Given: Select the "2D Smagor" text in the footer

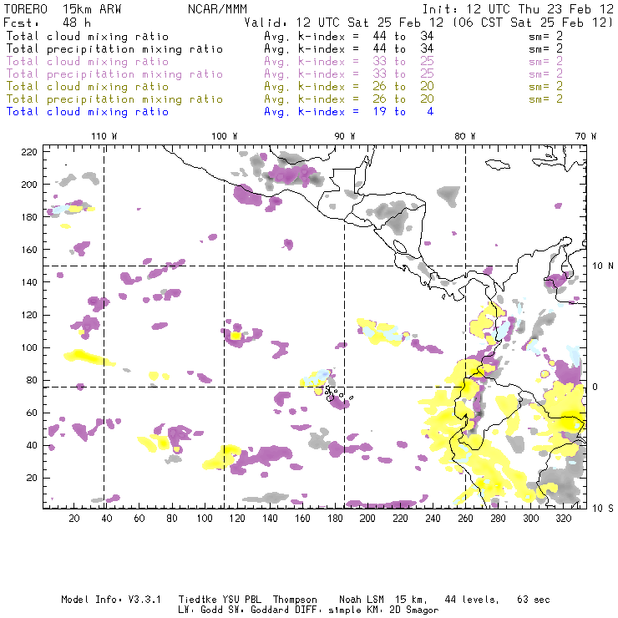Looking at the screenshot, I should [x=413, y=610].
